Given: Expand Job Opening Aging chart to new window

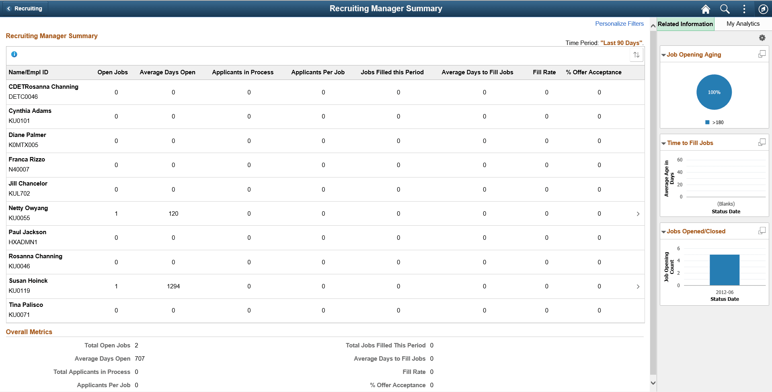Looking at the screenshot, I should pos(762,53).
